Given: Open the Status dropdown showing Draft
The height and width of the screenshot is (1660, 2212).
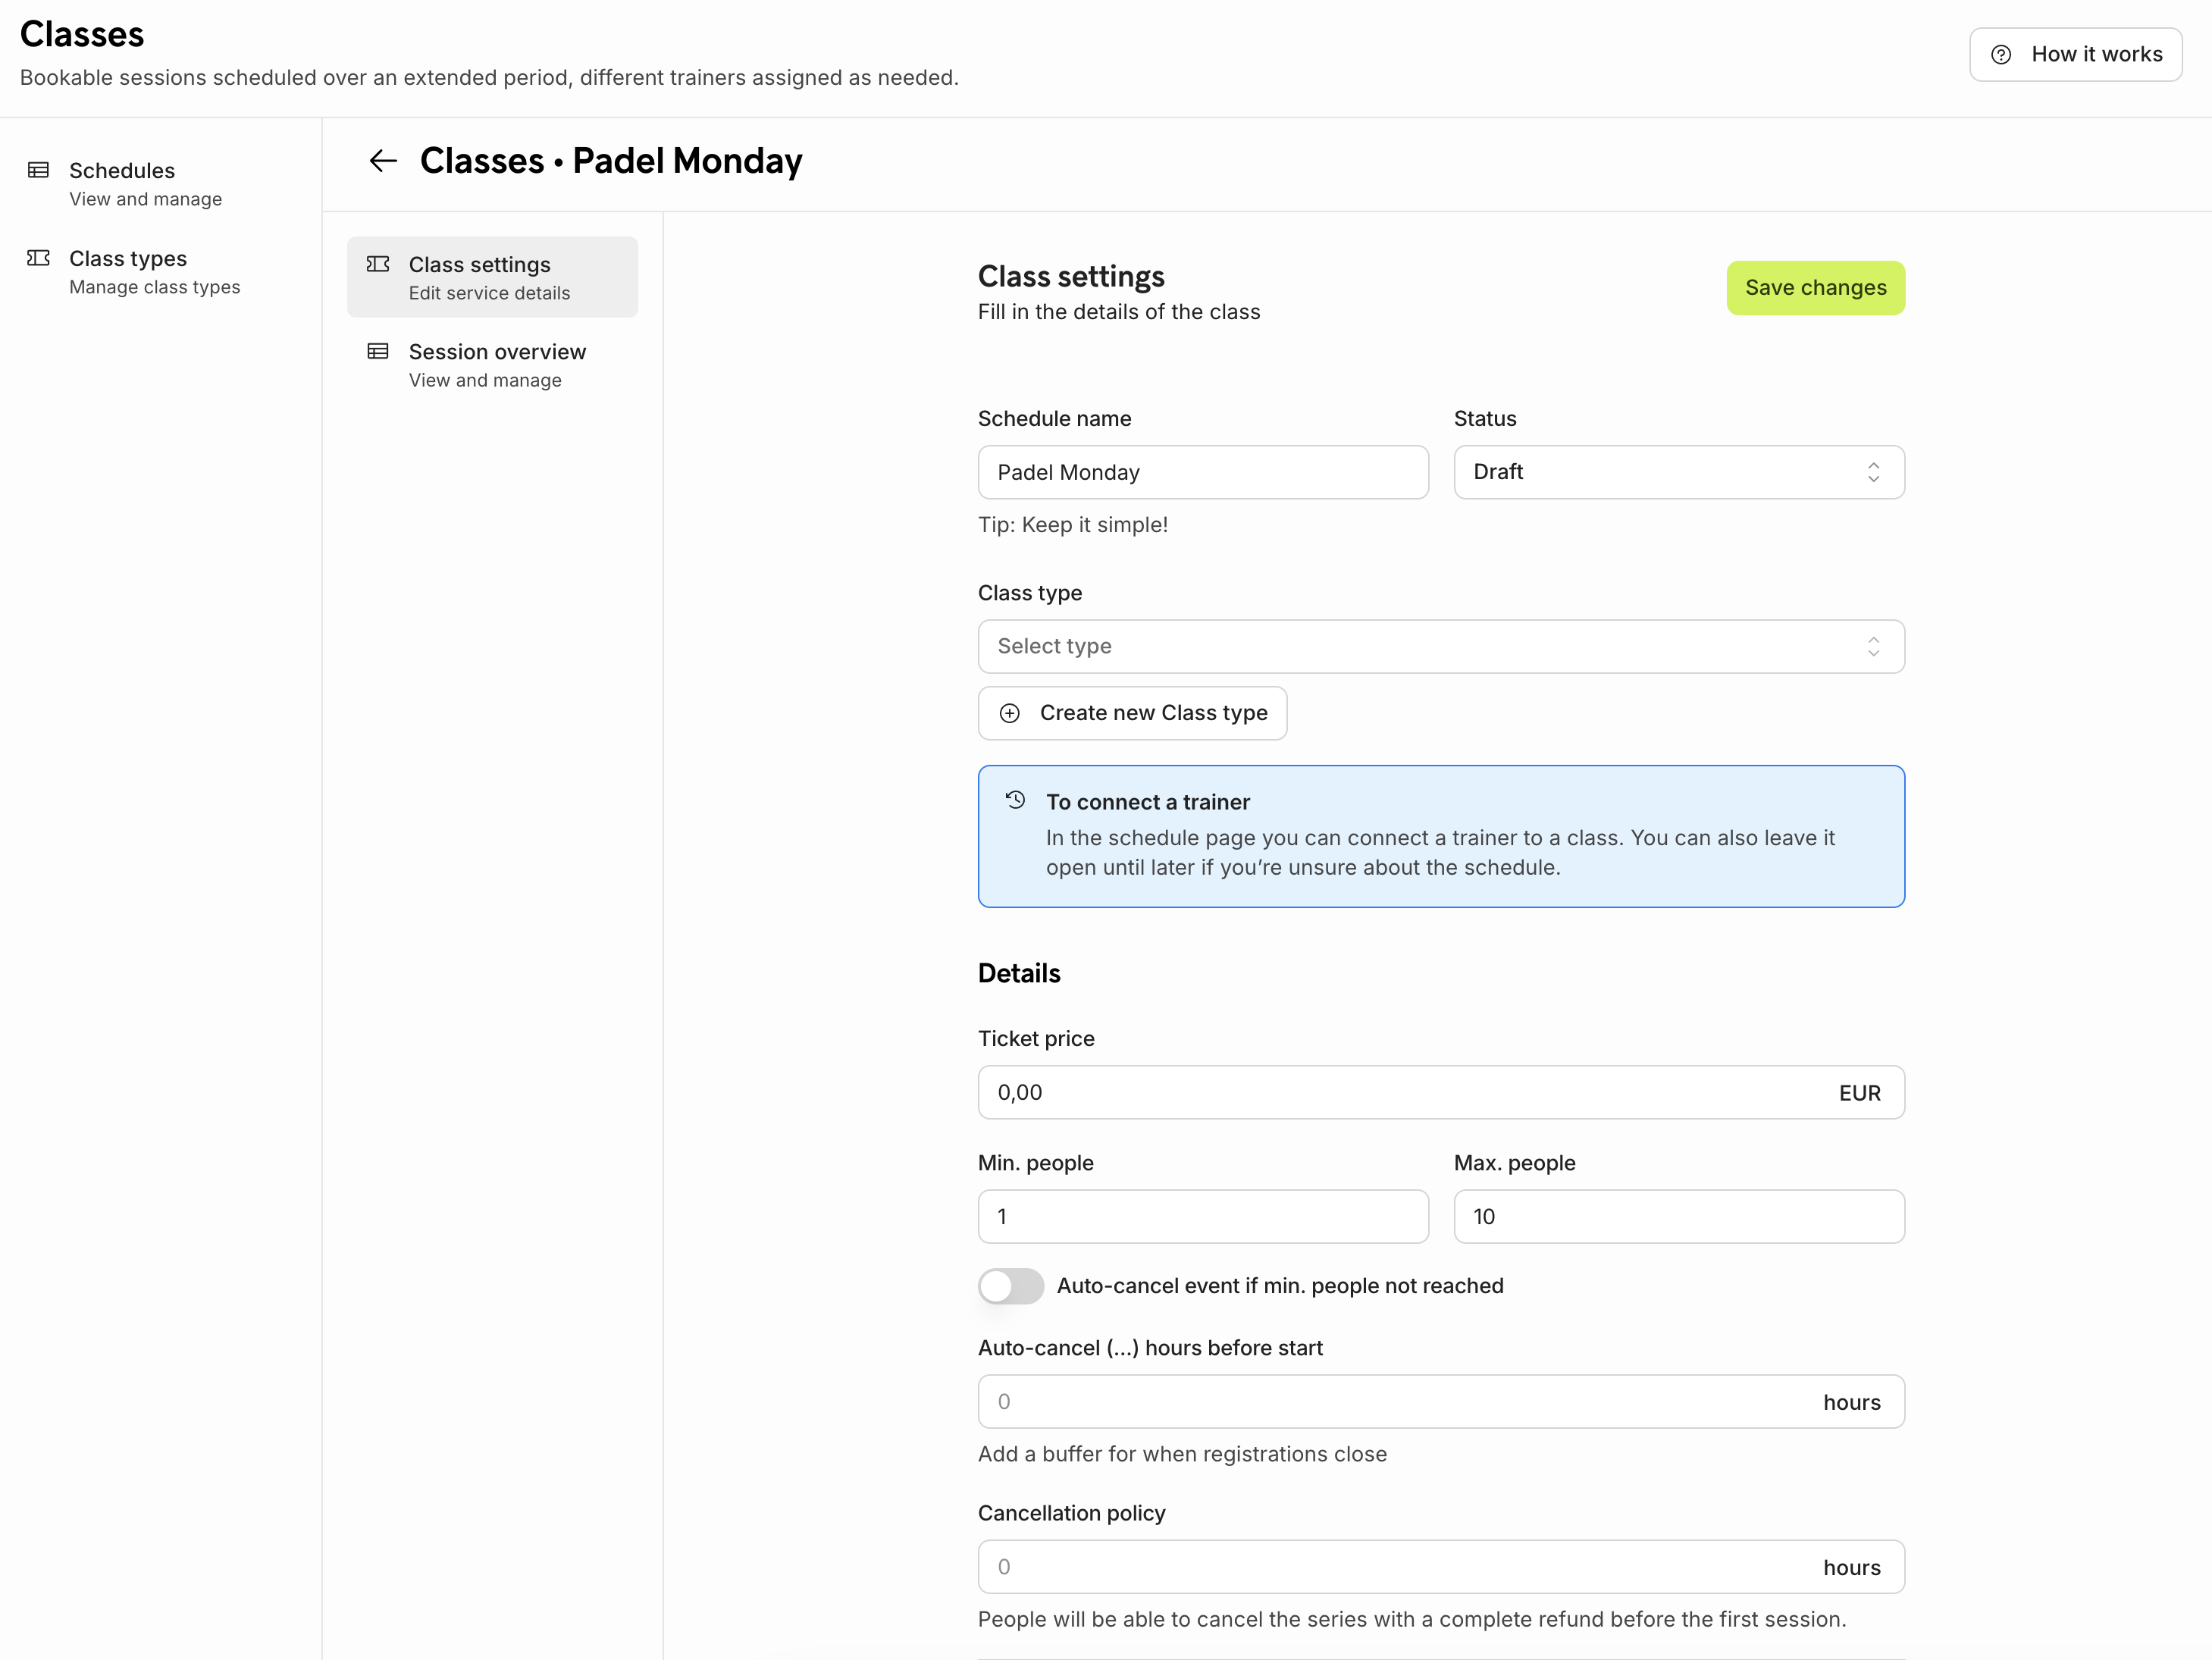Looking at the screenshot, I should [1678, 472].
